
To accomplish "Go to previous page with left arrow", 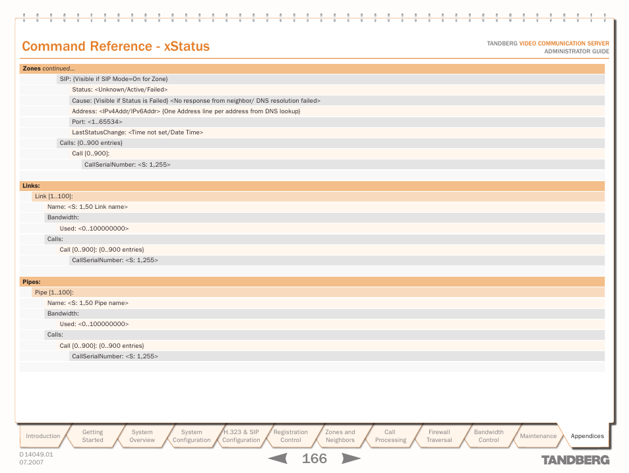I will point(278,458).
